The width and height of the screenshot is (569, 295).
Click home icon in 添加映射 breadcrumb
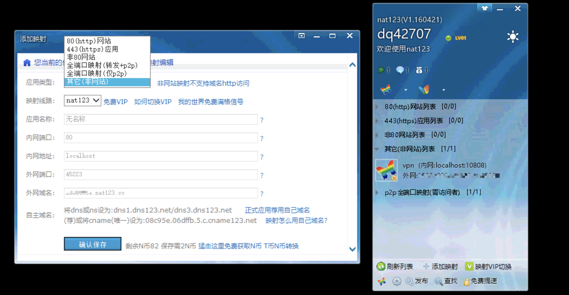tap(27, 62)
